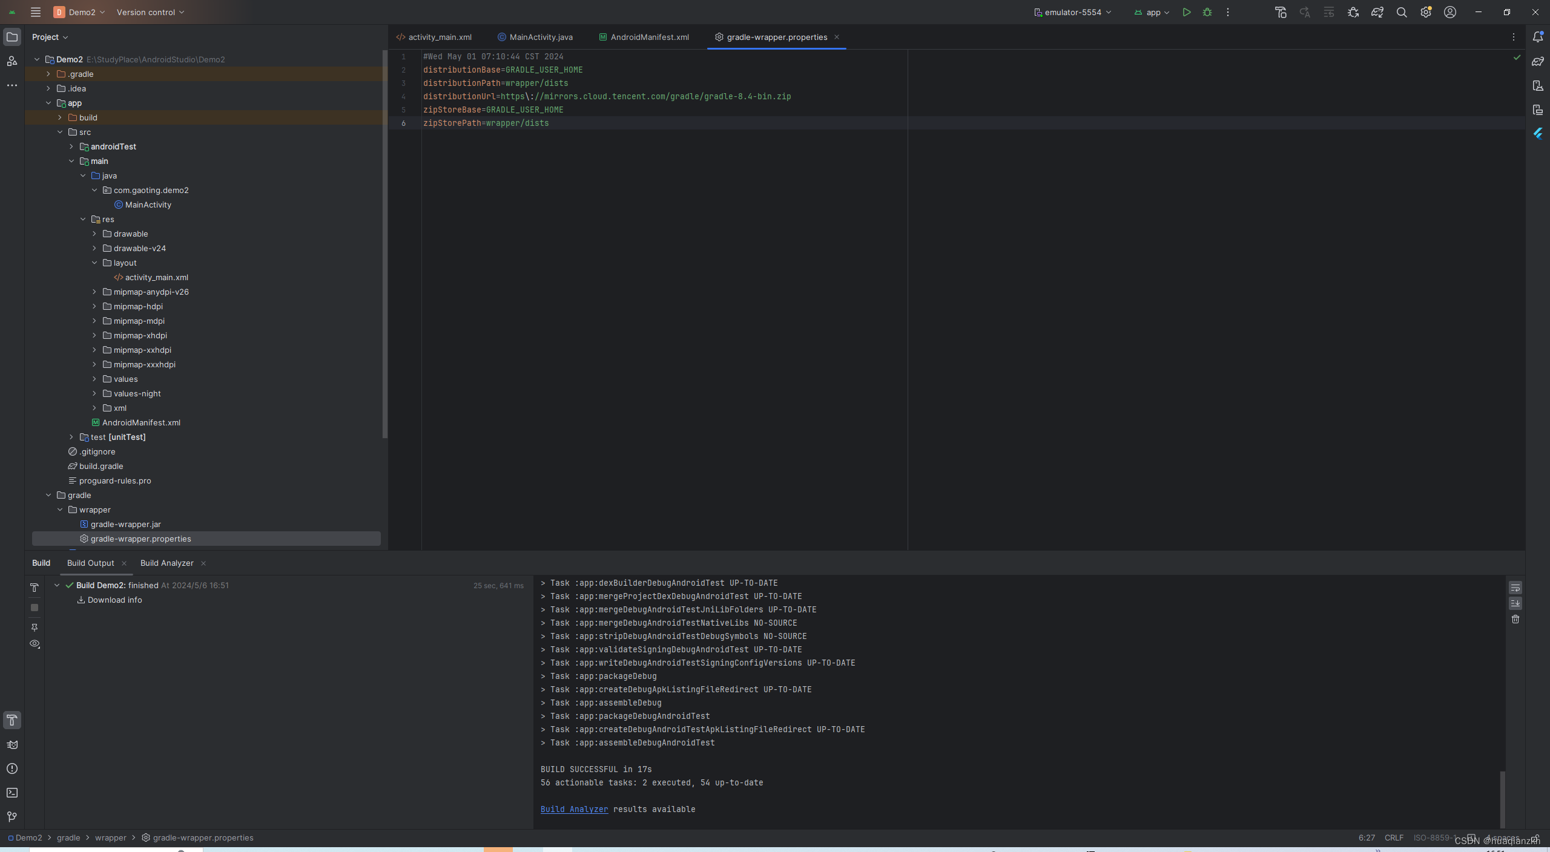The image size is (1550, 852).
Task: Collapse the res folder in project tree
Action: click(83, 219)
